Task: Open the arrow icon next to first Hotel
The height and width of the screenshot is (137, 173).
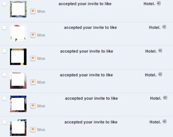Action: tap(159, 4)
